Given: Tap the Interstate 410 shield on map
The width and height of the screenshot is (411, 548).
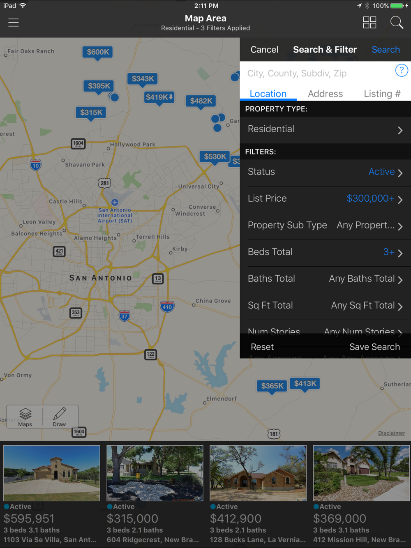Looking at the screenshot, I should pyautogui.click(x=167, y=306).
